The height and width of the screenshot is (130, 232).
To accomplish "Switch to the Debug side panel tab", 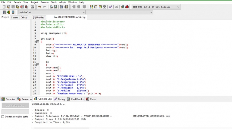I will pos(24,17).
